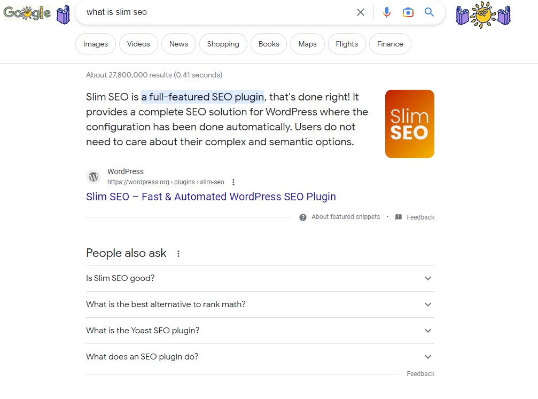
Task: Focus the search field containing 'what is slim seo'
Action: click(216, 12)
